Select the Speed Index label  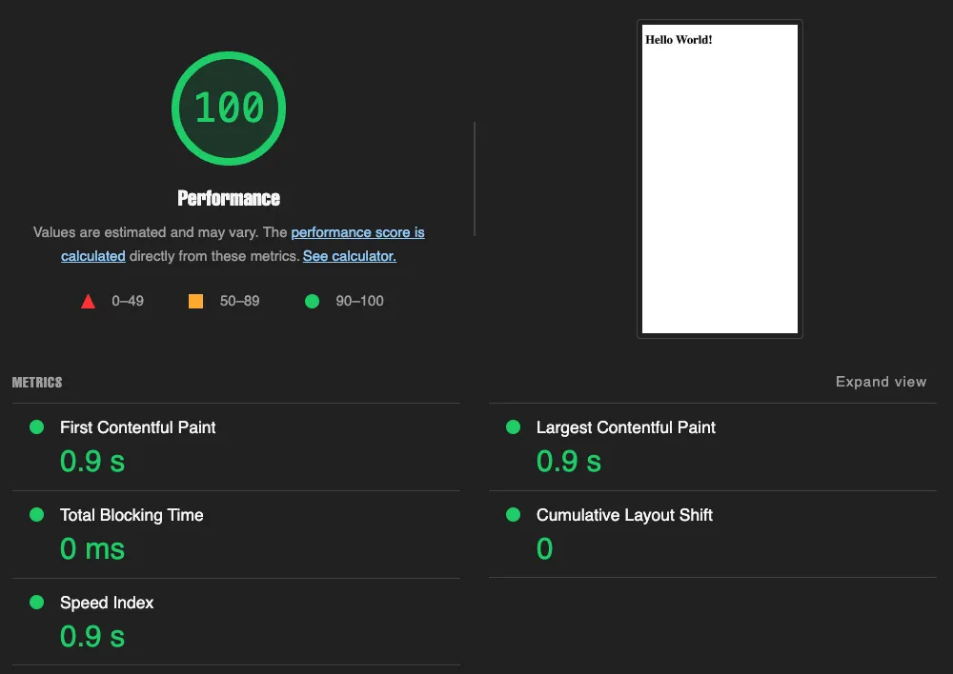(107, 603)
